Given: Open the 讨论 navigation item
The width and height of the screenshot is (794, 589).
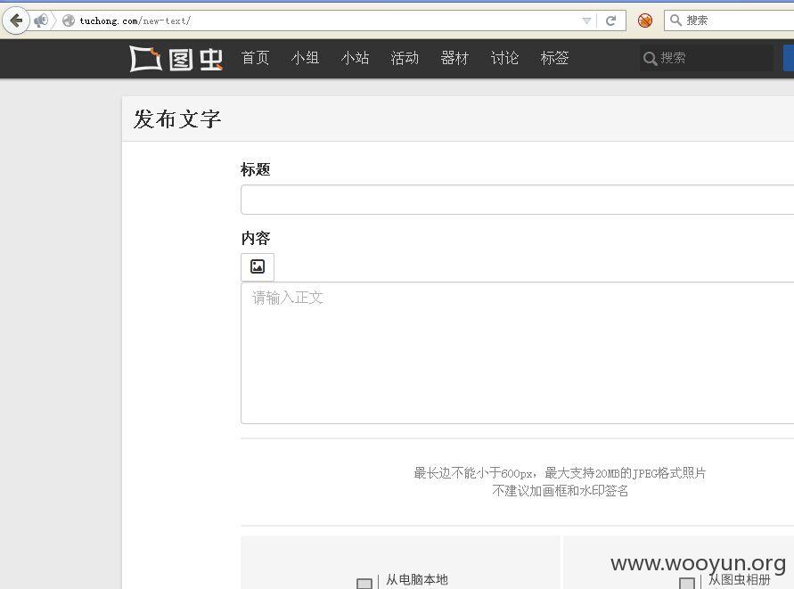Looking at the screenshot, I should pyautogui.click(x=504, y=58).
